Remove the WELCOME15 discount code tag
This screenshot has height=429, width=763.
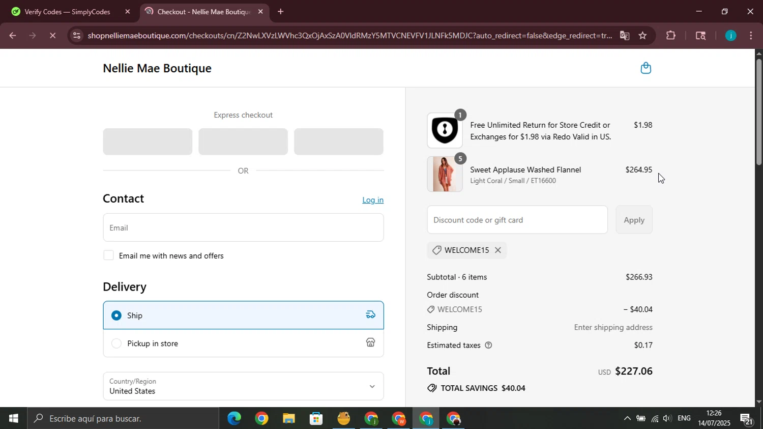(498, 250)
